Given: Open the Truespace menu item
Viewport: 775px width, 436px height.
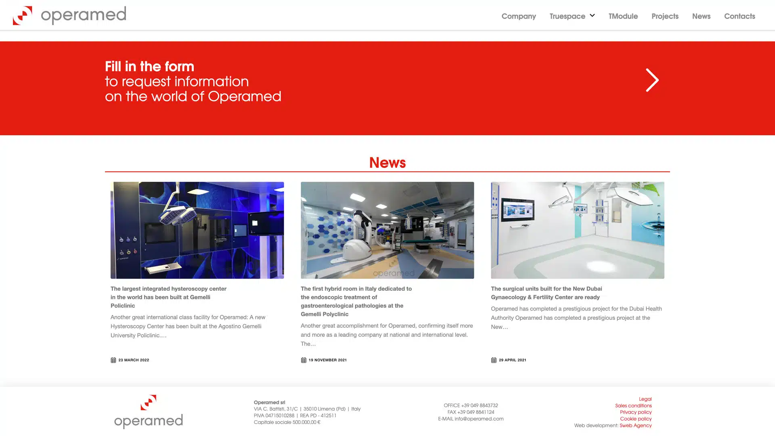Looking at the screenshot, I should tap(567, 16).
